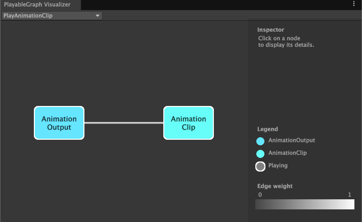Click the AnimationClip legend color circle
The height and width of the screenshot is (222, 362).
[x=261, y=154]
